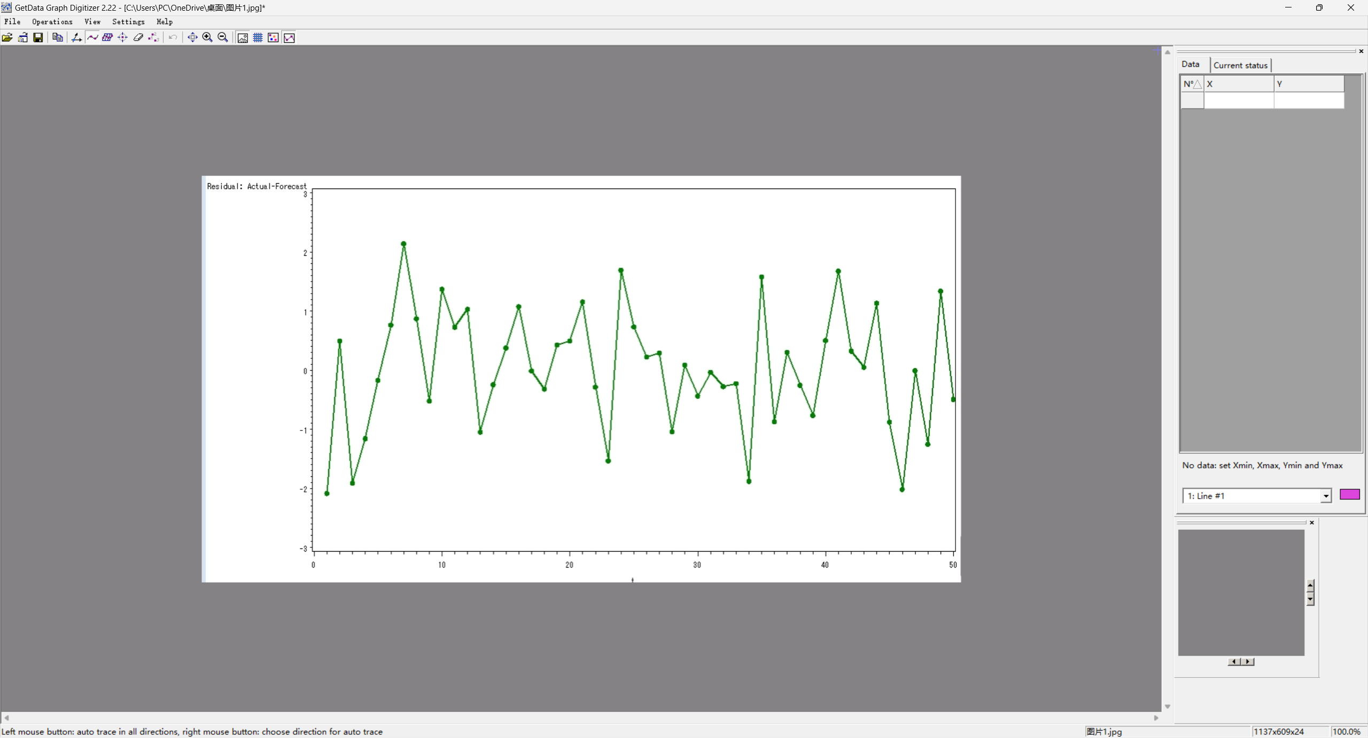Select the Point capture crosshair tool
Image resolution: width=1368 pixels, height=738 pixels.
click(x=122, y=37)
